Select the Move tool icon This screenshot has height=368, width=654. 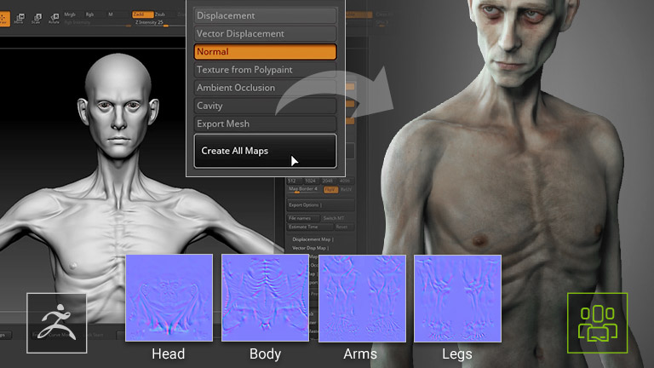coord(19,17)
